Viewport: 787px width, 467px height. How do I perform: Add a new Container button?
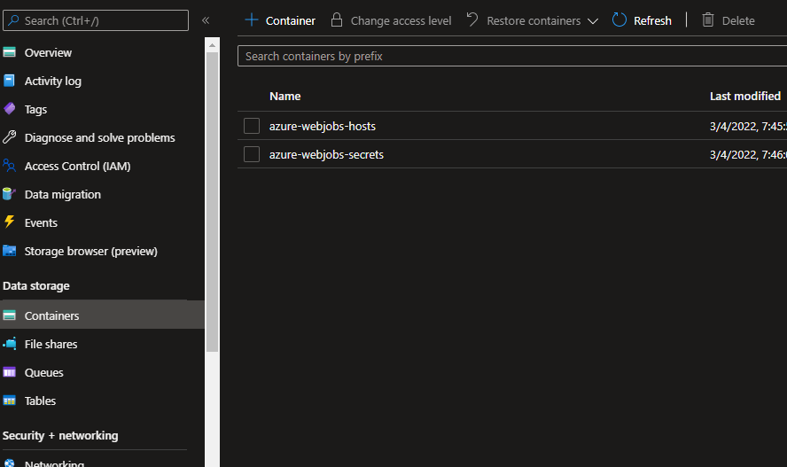pos(280,20)
